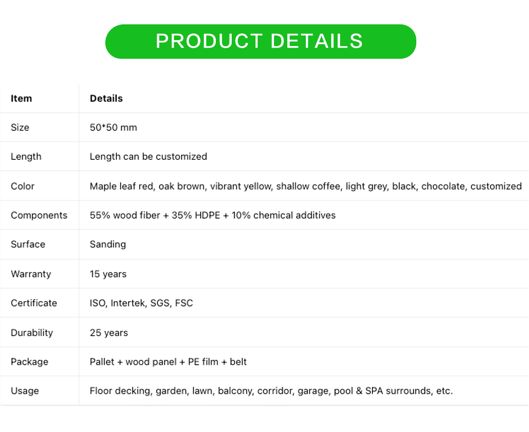Click the Floor decking usage description
The height and width of the screenshot is (432, 529).
[x=271, y=391]
